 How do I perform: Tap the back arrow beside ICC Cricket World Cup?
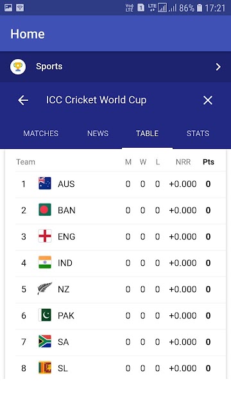pyautogui.click(x=23, y=100)
